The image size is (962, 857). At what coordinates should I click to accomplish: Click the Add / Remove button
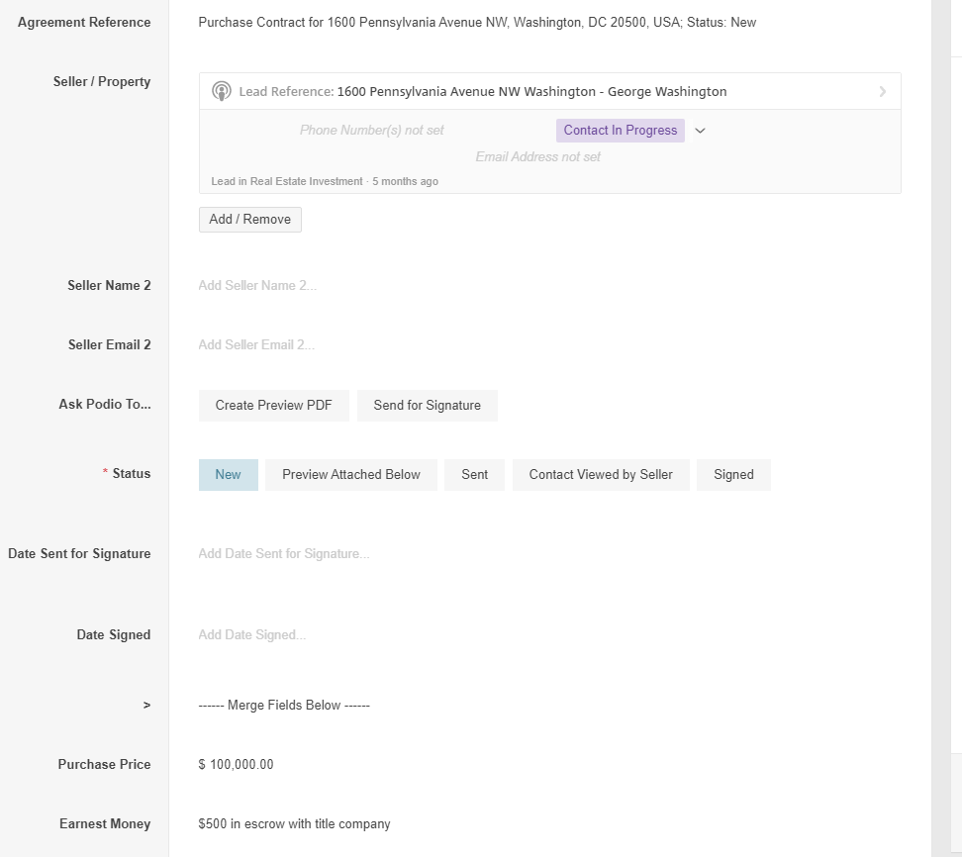click(x=250, y=220)
